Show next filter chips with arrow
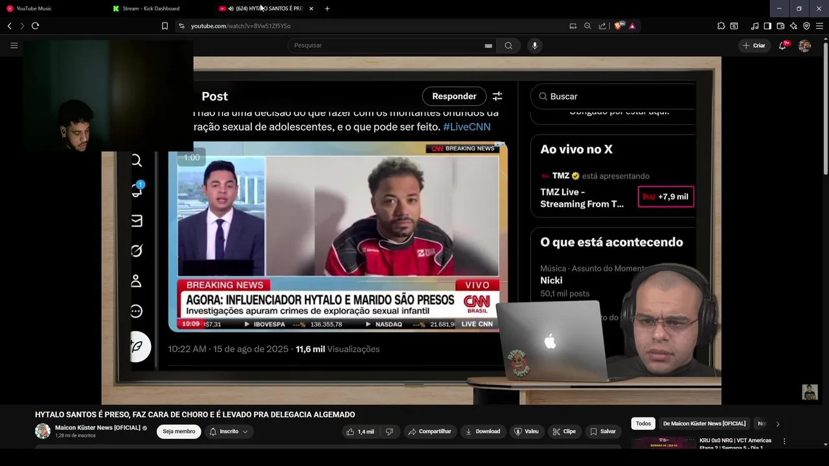829x466 pixels. point(778,424)
